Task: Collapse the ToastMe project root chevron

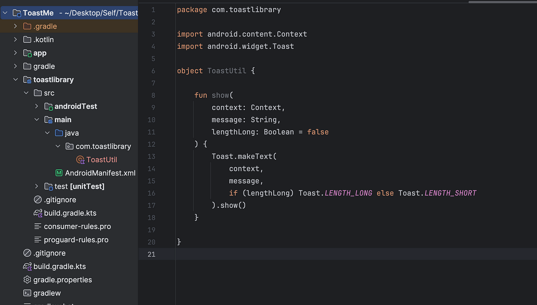Action: coord(5,13)
